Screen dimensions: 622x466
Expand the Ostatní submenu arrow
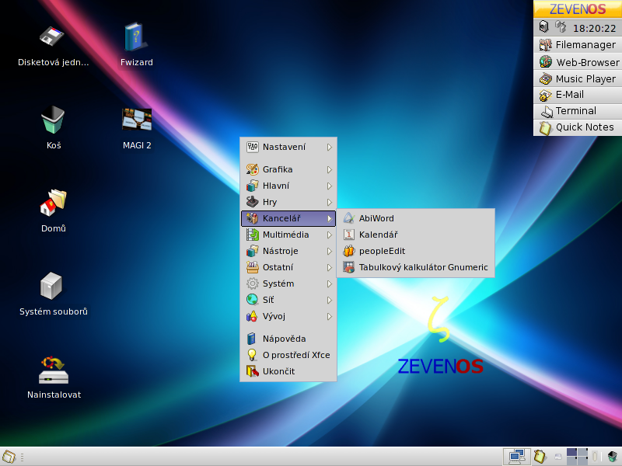click(329, 267)
